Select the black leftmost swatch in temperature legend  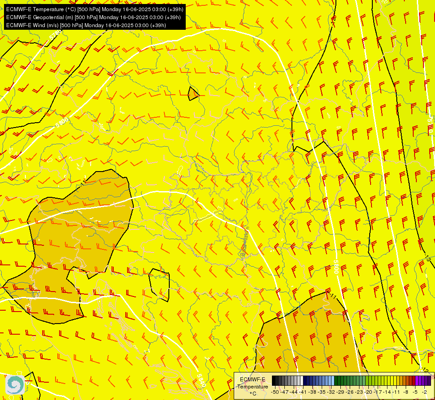coord(274,381)
